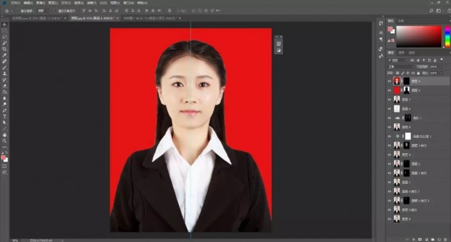This screenshot has height=242, width=451.
Task: Create new adjustment layer icon
Action: click(x=426, y=239)
